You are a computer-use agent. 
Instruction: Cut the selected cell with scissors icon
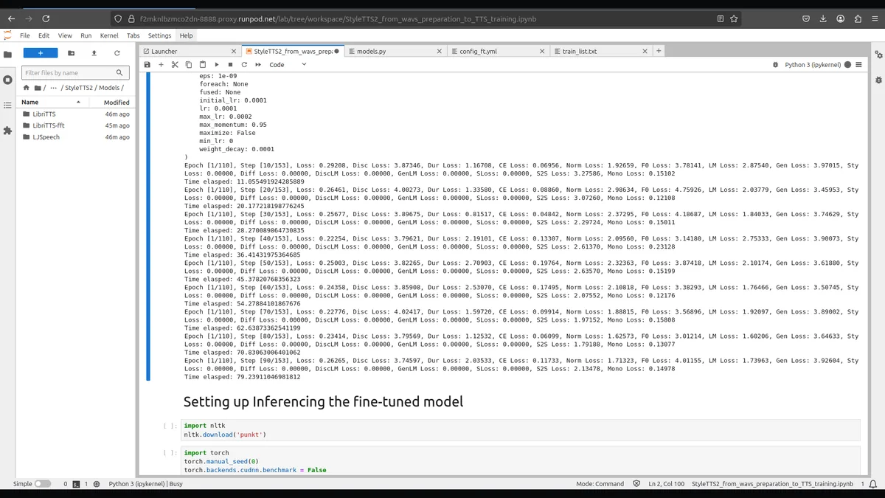click(x=175, y=65)
